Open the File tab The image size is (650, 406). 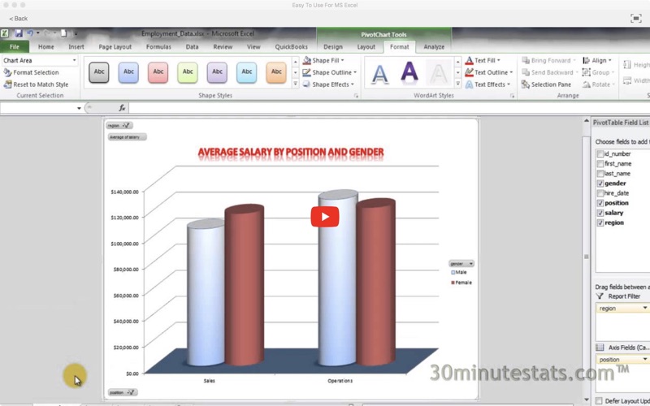(x=15, y=47)
